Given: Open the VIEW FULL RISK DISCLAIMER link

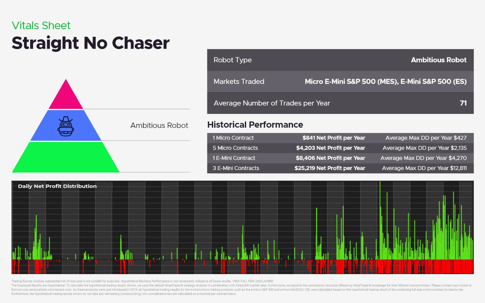Looking at the screenshot, I should pyautogui.click(x=252, y=281).
